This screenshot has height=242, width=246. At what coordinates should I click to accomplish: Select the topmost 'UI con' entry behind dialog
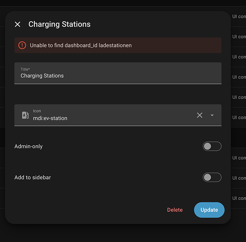tap(239, 16)
